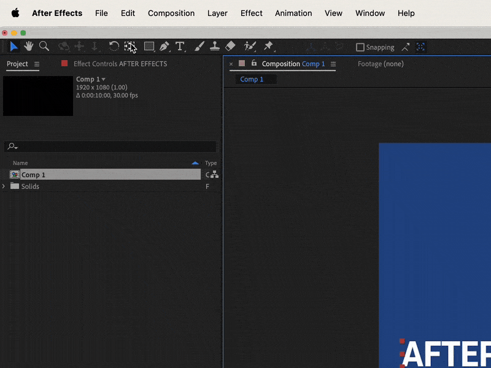Click the red label swatch on Effect Controls
Viewport: 491px width, 368px height.
click(x=64, y=64)
